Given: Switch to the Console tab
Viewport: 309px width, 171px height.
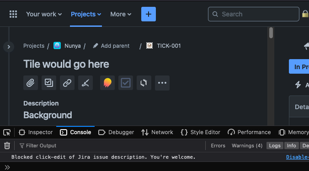Looking at the screenshot, I should click(x=75, y=132).
